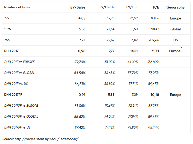193x144 pixels.
Task: Select the 222 firms count cell
Action: 7,18
